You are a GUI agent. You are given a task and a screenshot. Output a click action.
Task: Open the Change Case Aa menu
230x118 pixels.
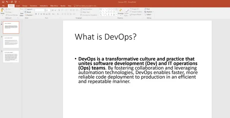click(53, 14)
